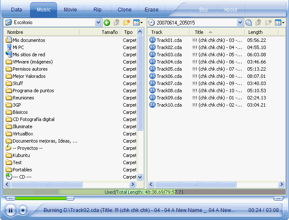289x220 pixels.
Task: Select the -- Proyectos -- folder icon
Action: 8,148
